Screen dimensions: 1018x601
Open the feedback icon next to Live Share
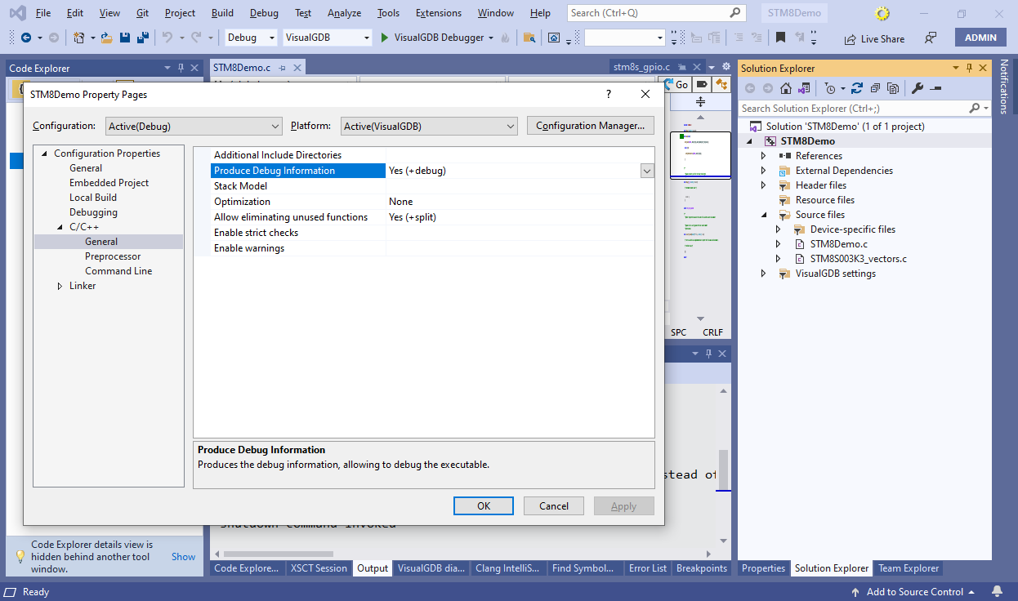(931, 38)
